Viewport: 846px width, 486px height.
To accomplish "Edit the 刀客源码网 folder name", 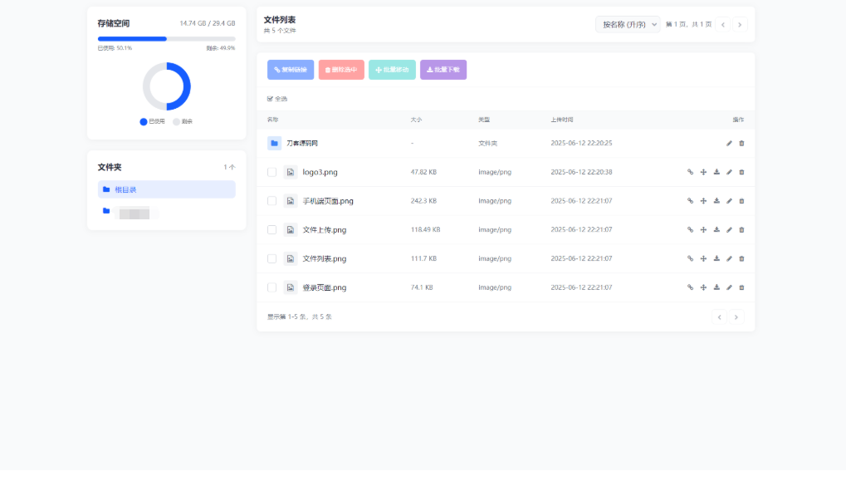I will 729,143.
